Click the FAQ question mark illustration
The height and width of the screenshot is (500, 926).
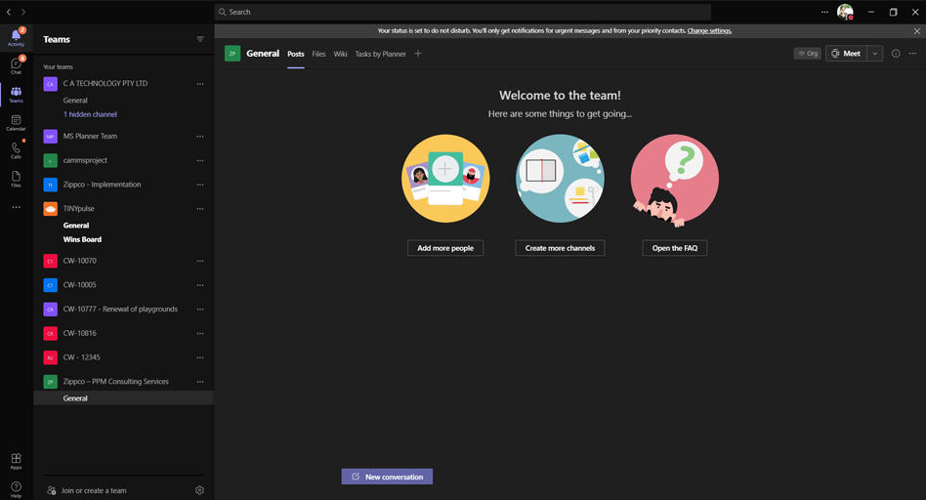coord(674,180)
